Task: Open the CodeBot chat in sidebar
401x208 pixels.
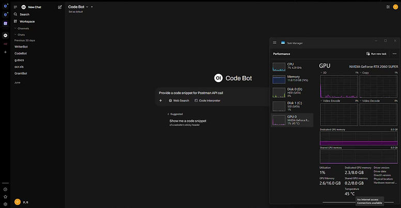Action: (x=21, y=53)
